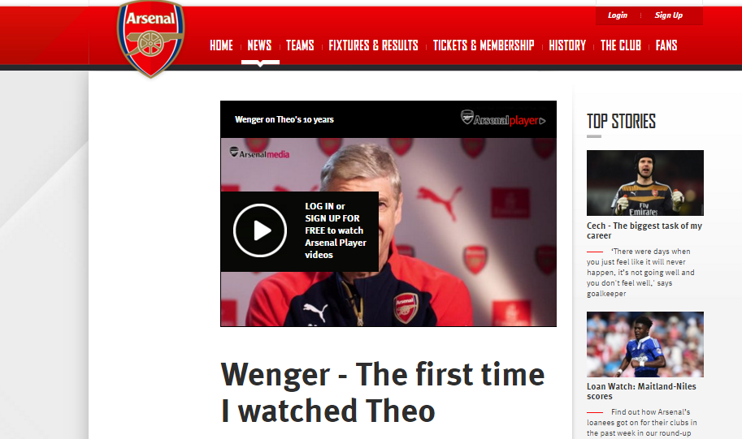Image resolution: width=742 pixels, height=439 pixels.
Task: Open the Teams menu
Action: point(300,45)
